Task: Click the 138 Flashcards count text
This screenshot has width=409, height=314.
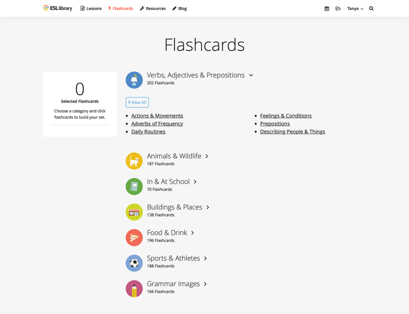Action: tap(161, 215)
